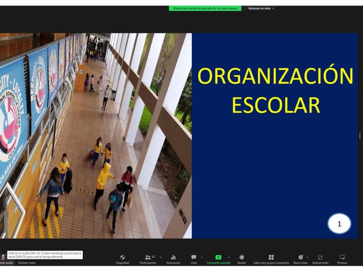Open the Seguridad shield icon
This screenshot has height=272, width=363.
pyautogui.click(x=123, y=257)
